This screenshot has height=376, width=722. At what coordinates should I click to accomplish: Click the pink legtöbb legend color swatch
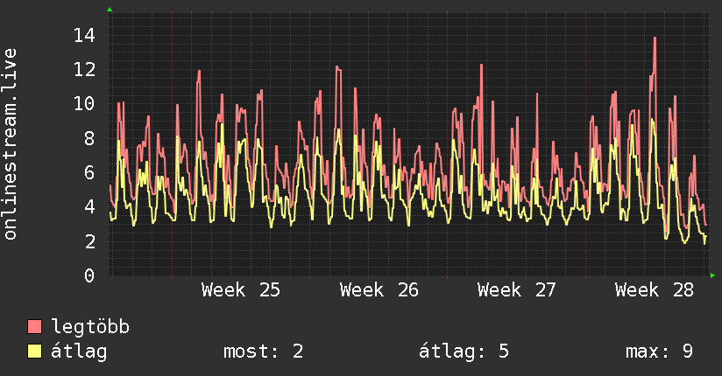pyautogui.click(x=34, y=326)
